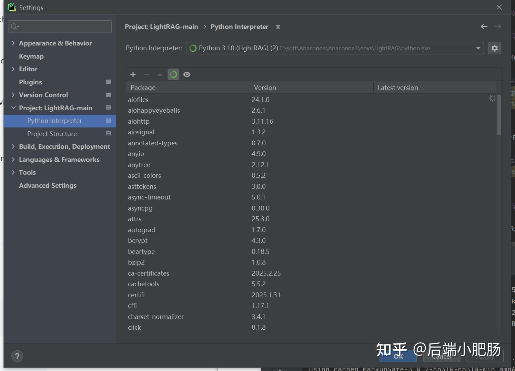515x371 pixels.
Task: Click the PyCharm logo in title bar
Action: [12, 7]
